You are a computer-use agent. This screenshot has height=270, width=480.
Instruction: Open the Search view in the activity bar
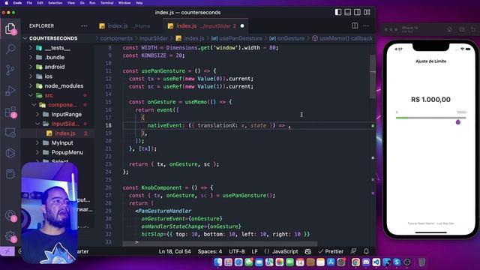coord(10,49)
